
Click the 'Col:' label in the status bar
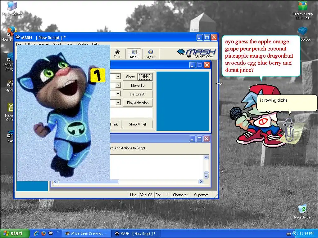coord(158,195)
